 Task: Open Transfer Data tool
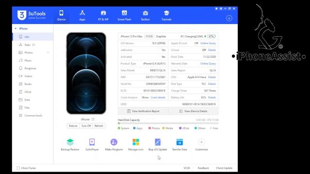pyautogui.click(x=180, y=145)
